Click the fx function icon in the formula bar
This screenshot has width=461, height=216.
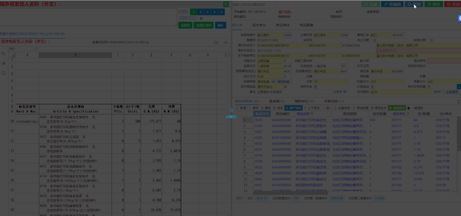click(x=35, y=49)
